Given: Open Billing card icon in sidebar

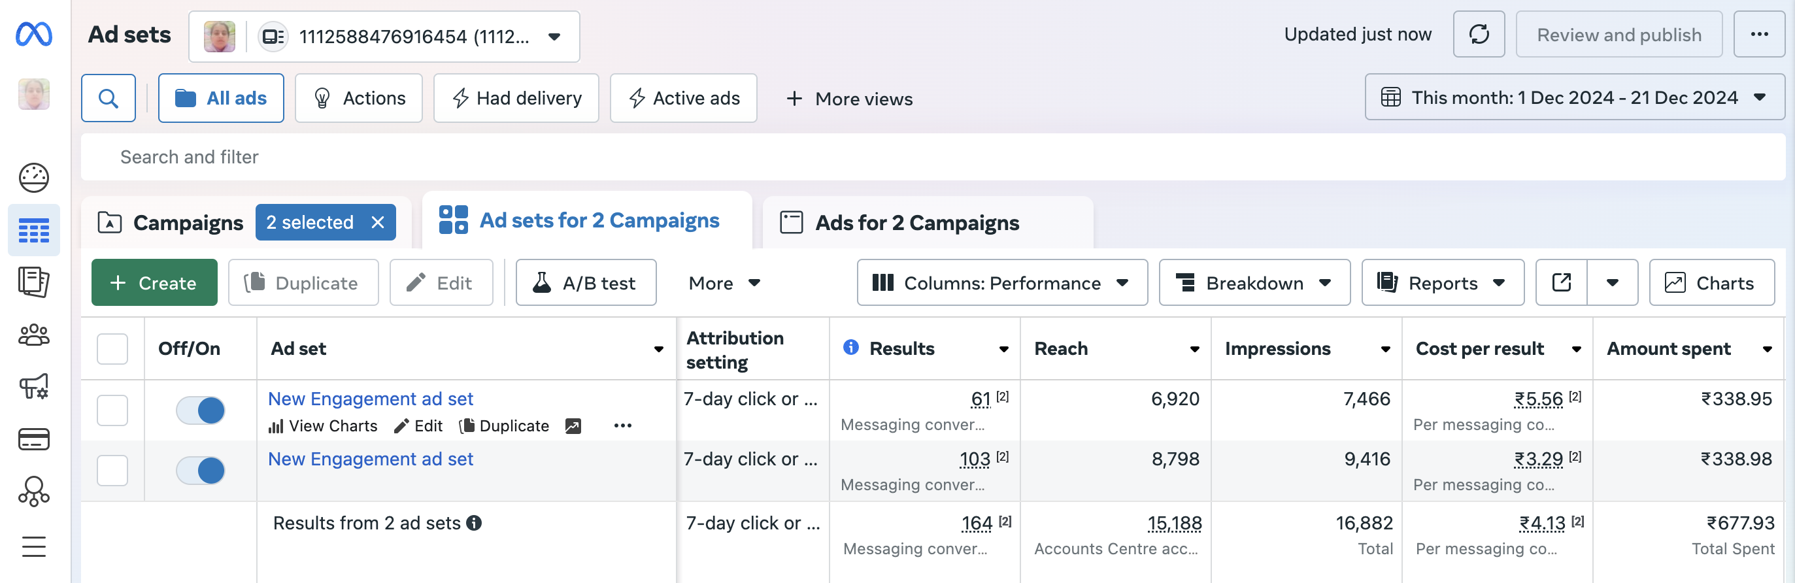Looking at the screenshot, I should point(33,439).
